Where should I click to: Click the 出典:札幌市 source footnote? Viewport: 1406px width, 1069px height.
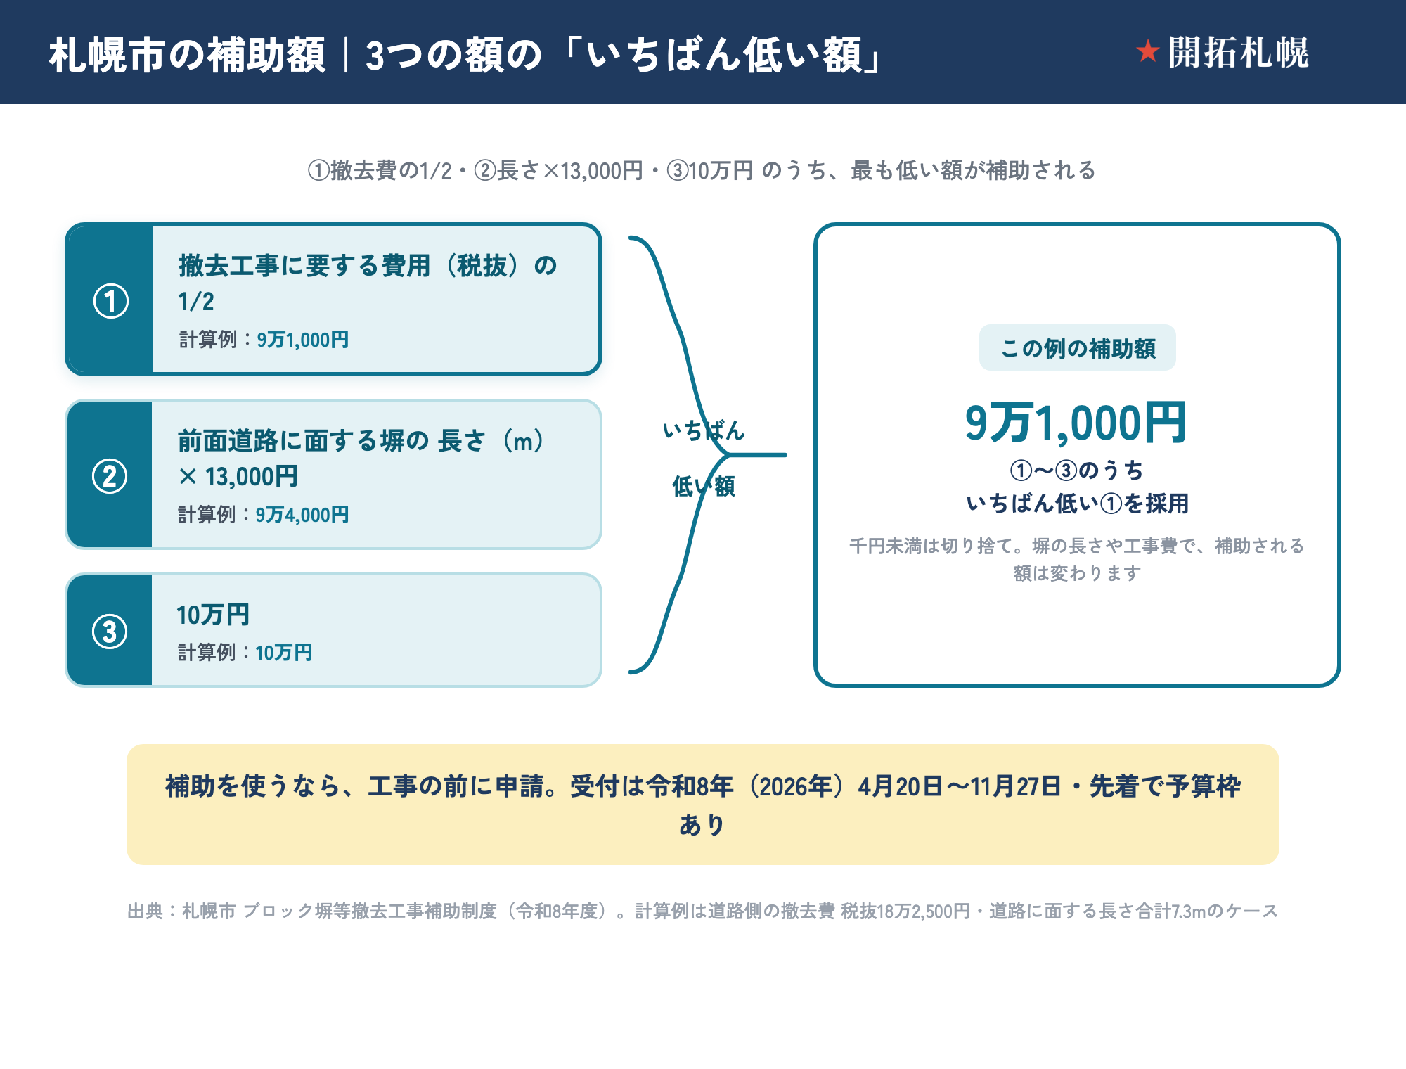click(703, 911)
